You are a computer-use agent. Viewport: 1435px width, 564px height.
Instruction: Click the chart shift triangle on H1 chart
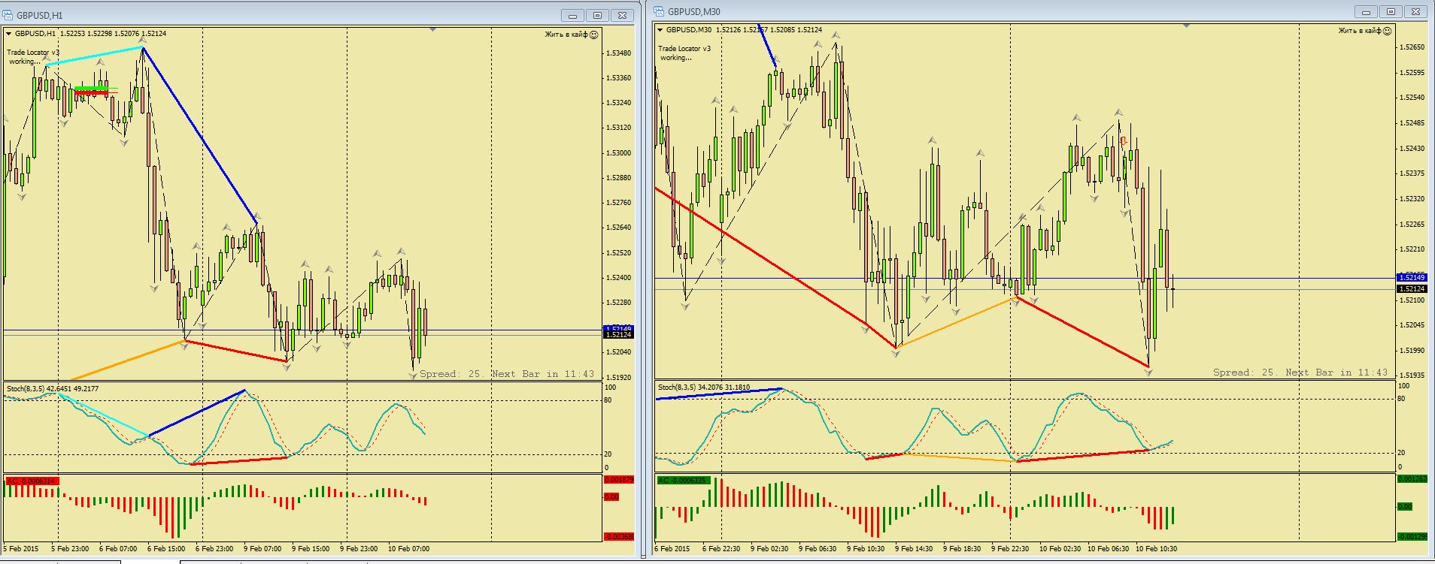pyautogui.click(x=433, y=30)
